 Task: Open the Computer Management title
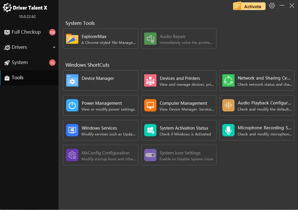pos(183,103)
